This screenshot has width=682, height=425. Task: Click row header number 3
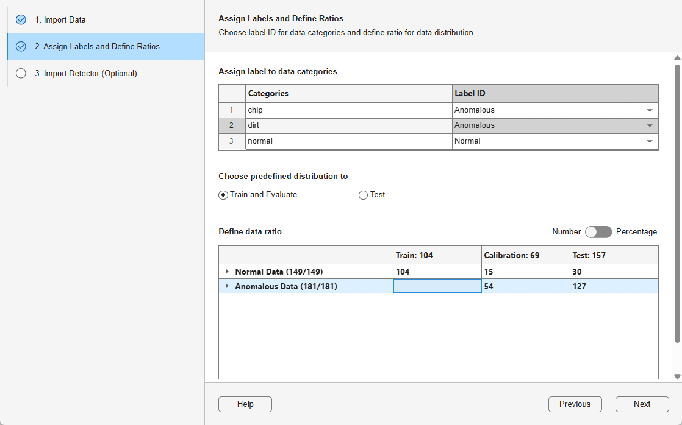pos(232,141)
